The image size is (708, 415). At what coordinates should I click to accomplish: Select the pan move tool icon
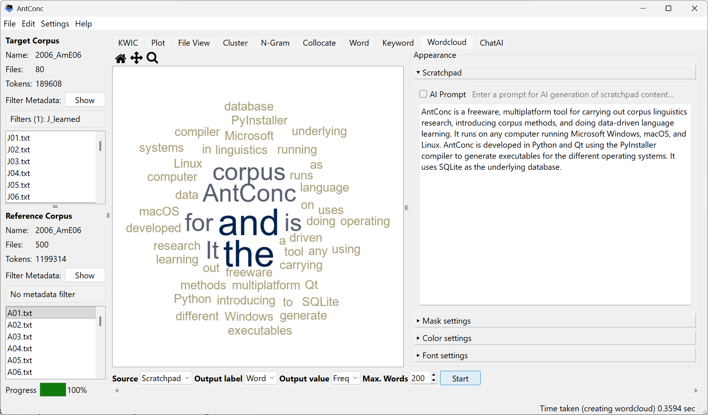point(137,58)
